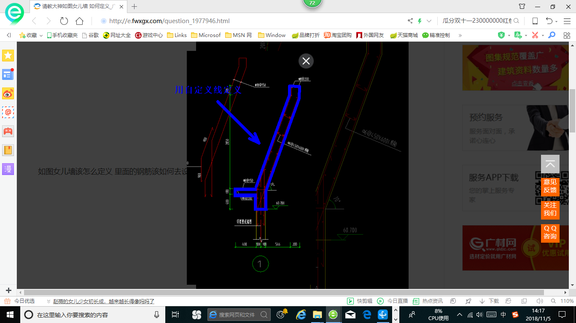Image resolution: width=576 pixels, height=323 pixels.
Task: Open favorites star in left sidebar
Action: click(8, 56)
